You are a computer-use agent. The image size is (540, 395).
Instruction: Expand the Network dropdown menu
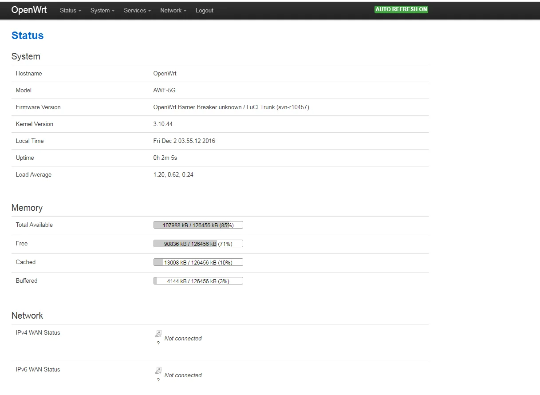[173, 10]
